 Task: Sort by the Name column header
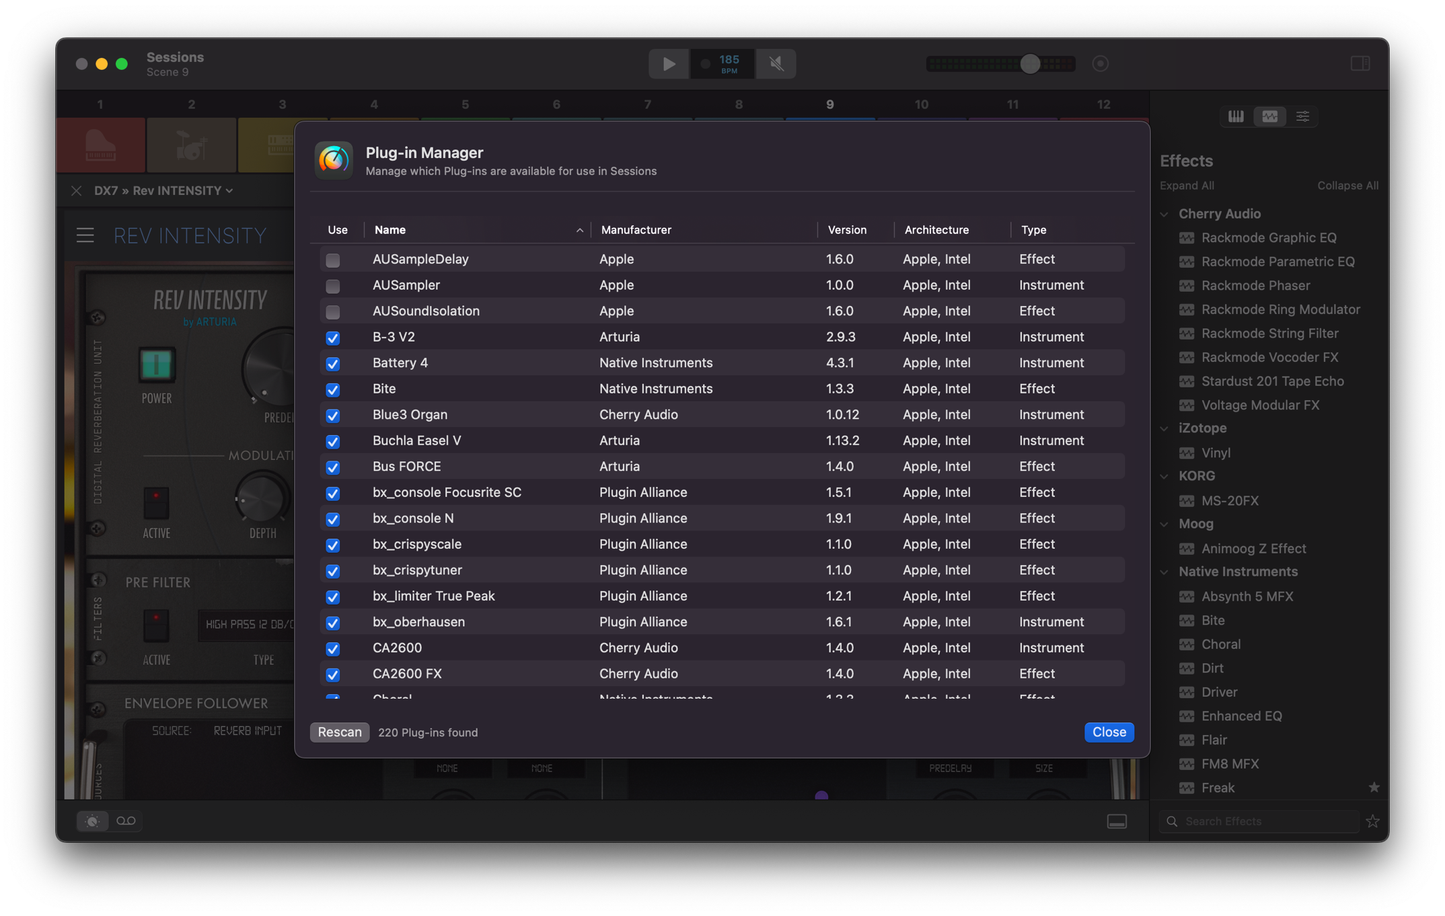click(478, 230)
